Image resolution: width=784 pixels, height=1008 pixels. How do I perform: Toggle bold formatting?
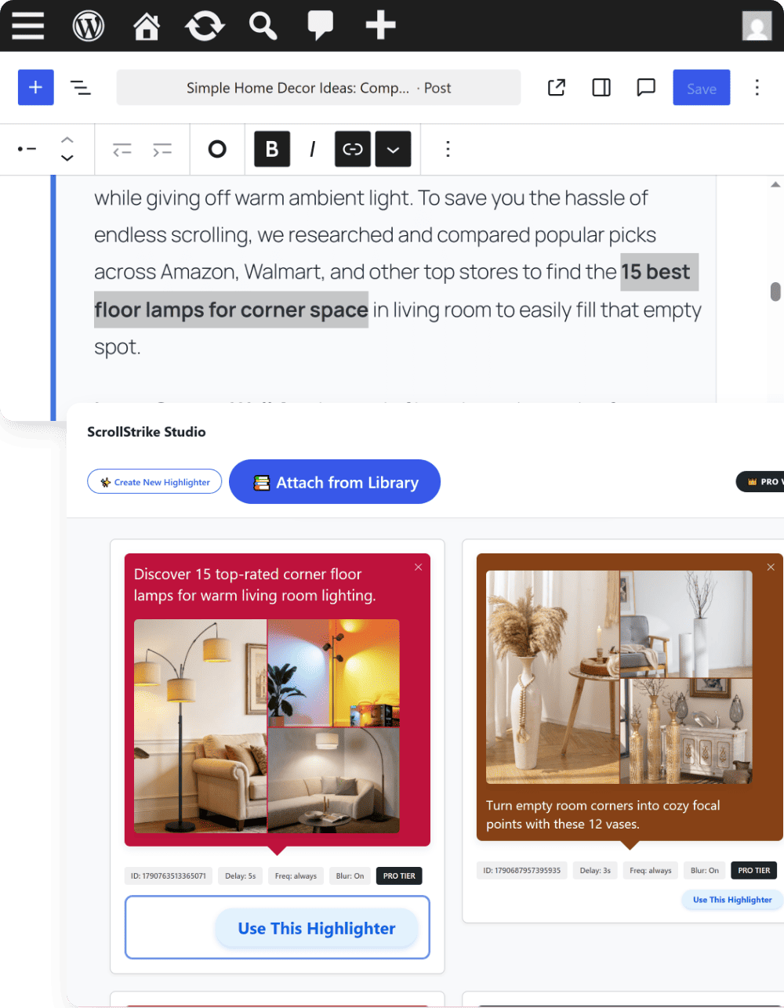(272, 149)
